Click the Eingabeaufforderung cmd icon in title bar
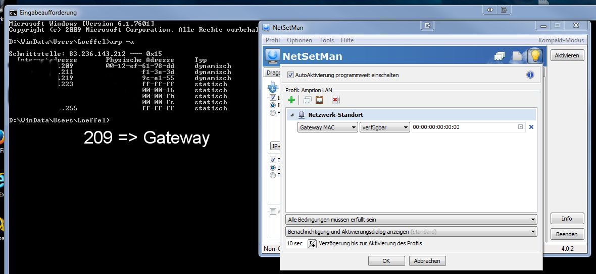This screenshot has width=596, height=274. click(13, 13)
